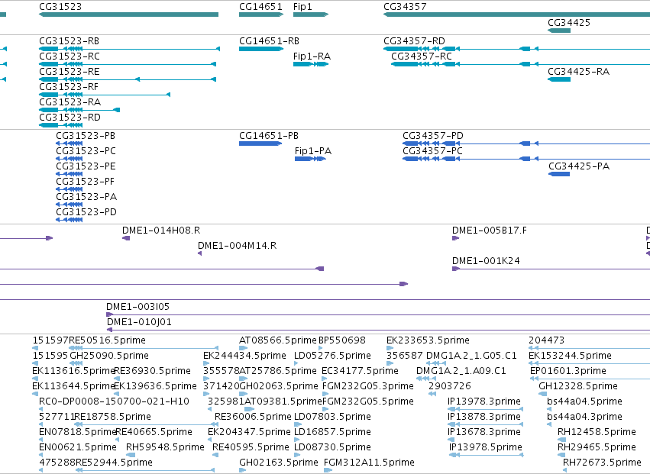
Task: Select transcript CG31523-RE
Action: click(x=128, y=79)
